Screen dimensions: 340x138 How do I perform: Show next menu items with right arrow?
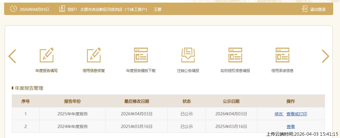[325, 56]
